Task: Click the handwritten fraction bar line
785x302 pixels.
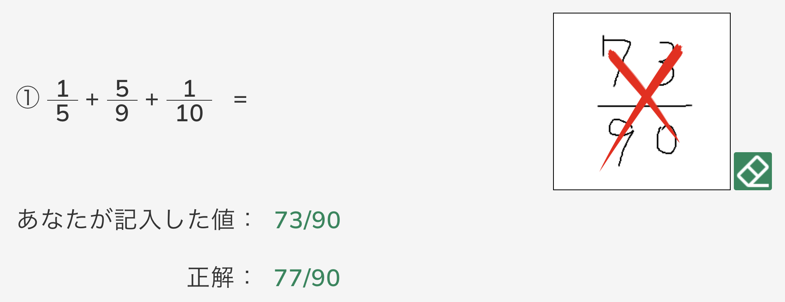Action: point(645,106)
